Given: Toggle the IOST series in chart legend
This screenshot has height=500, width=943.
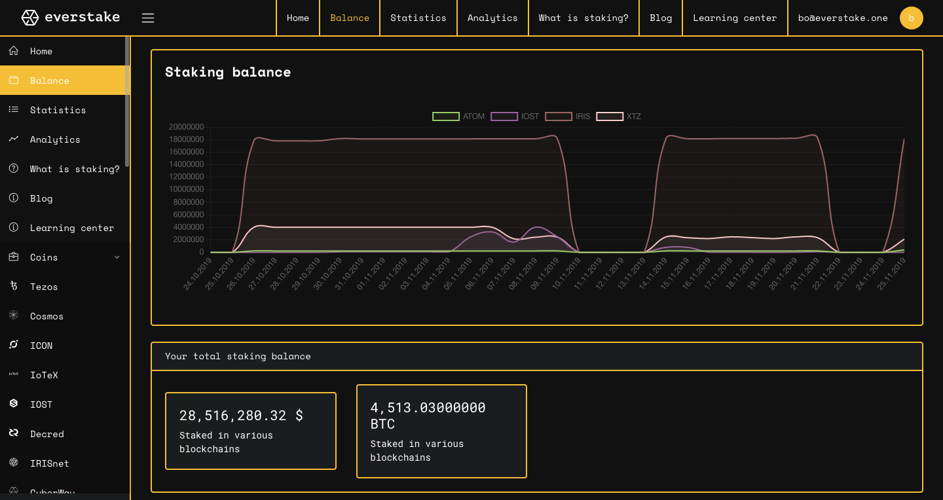Looking at the screenshot, I should pyautogui.click(x=515, y=116).
